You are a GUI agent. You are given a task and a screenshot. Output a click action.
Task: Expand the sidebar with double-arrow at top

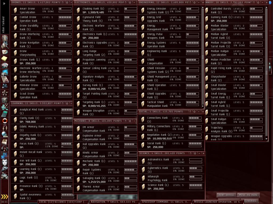click(4, 3)
